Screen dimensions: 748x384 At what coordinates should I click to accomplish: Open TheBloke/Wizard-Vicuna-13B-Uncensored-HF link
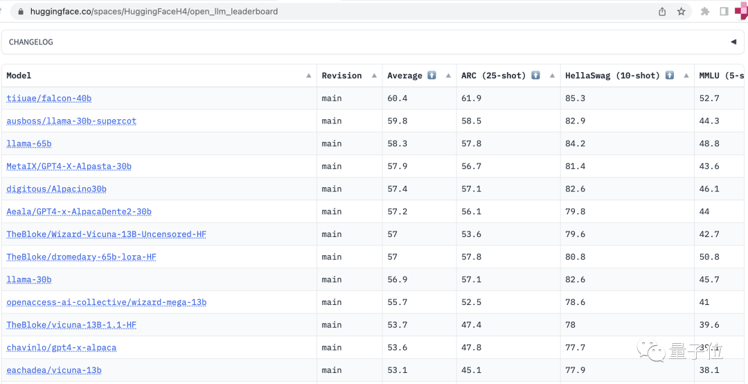[x=107, y=234]
